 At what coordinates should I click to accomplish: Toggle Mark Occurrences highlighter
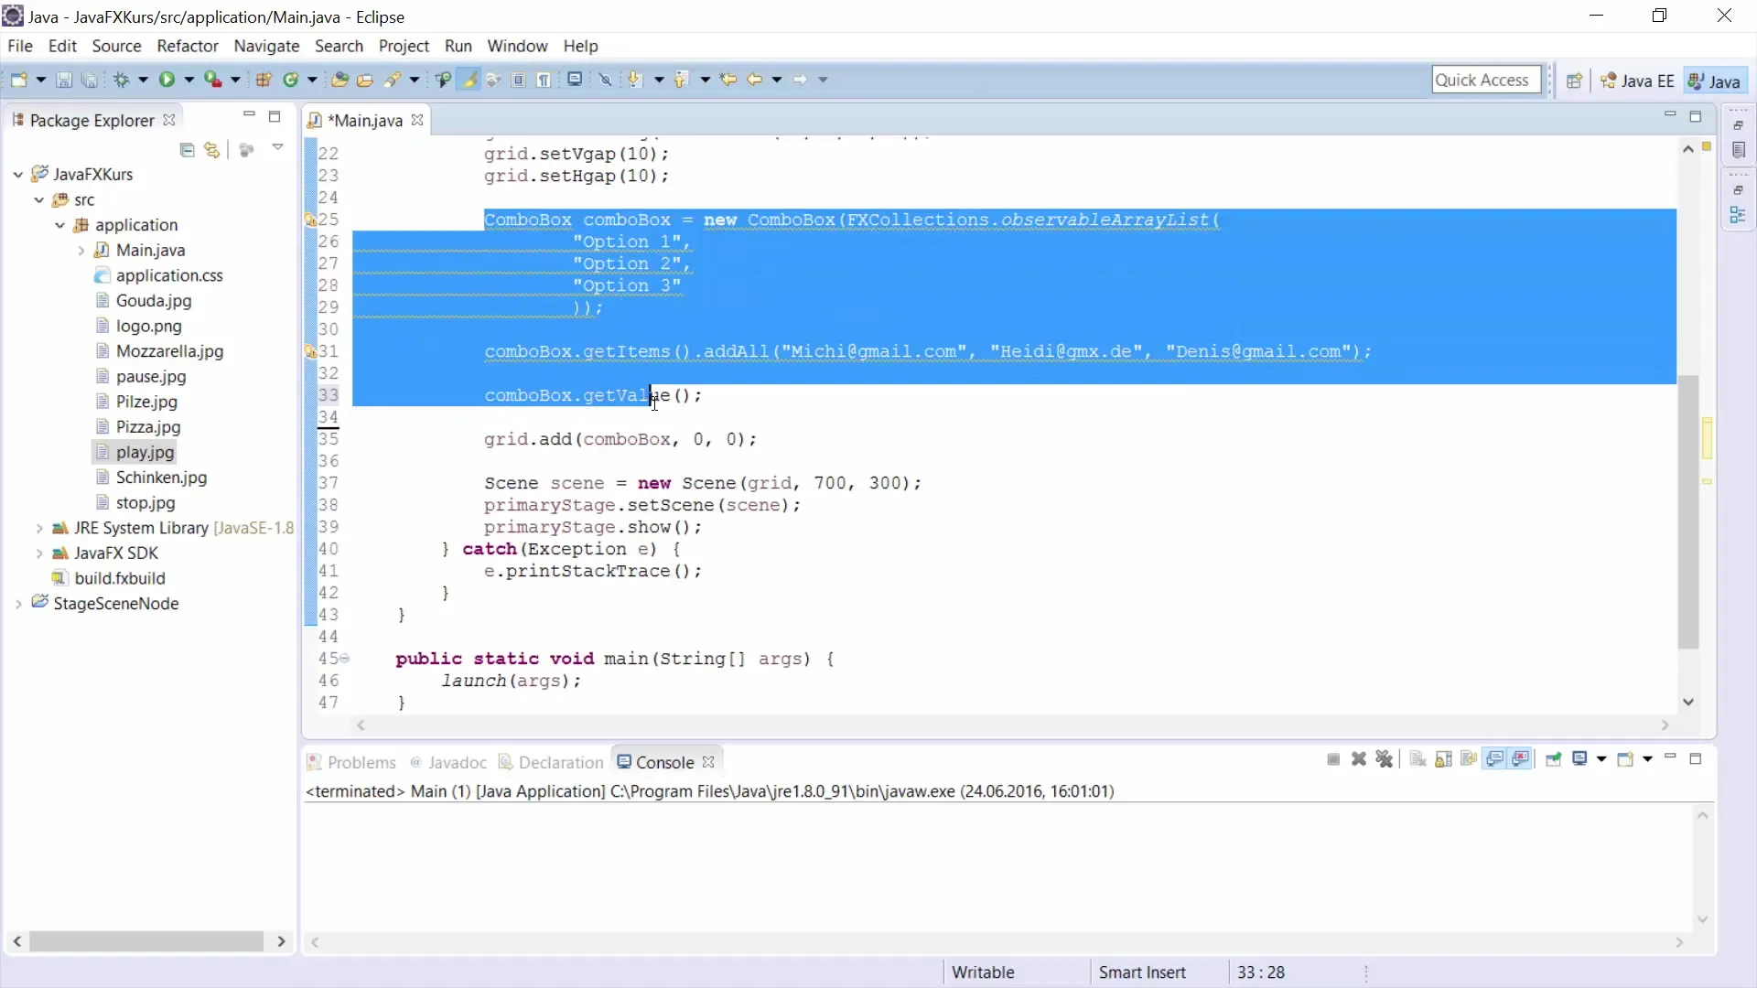(469, 80)
